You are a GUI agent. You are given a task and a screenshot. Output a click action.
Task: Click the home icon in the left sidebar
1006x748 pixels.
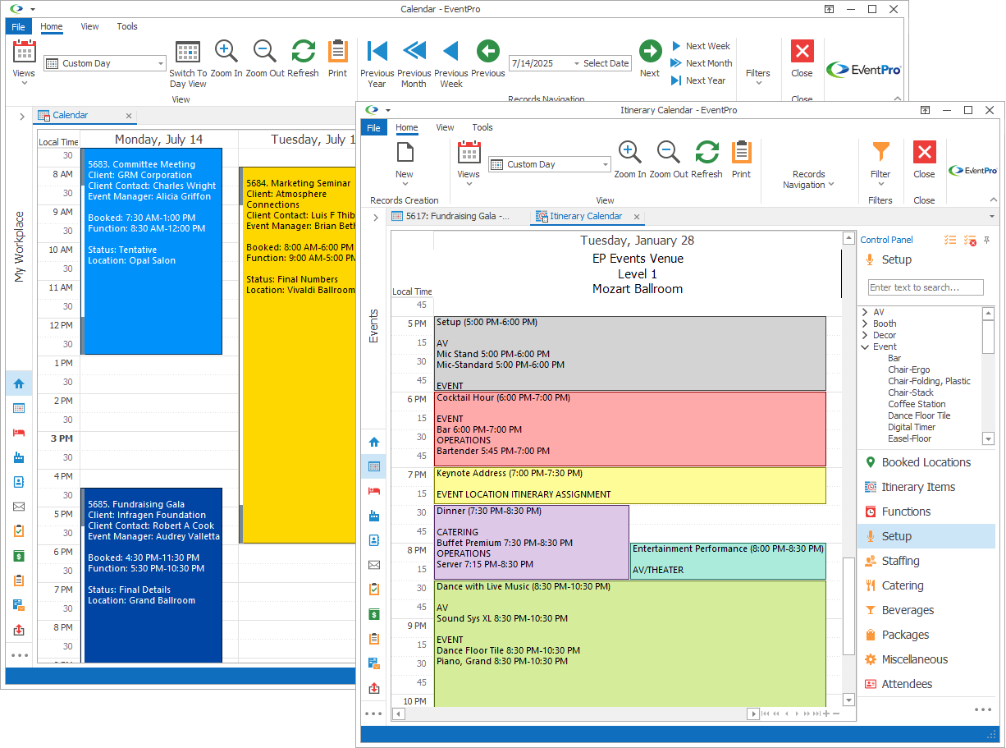(x=373, y=442)
